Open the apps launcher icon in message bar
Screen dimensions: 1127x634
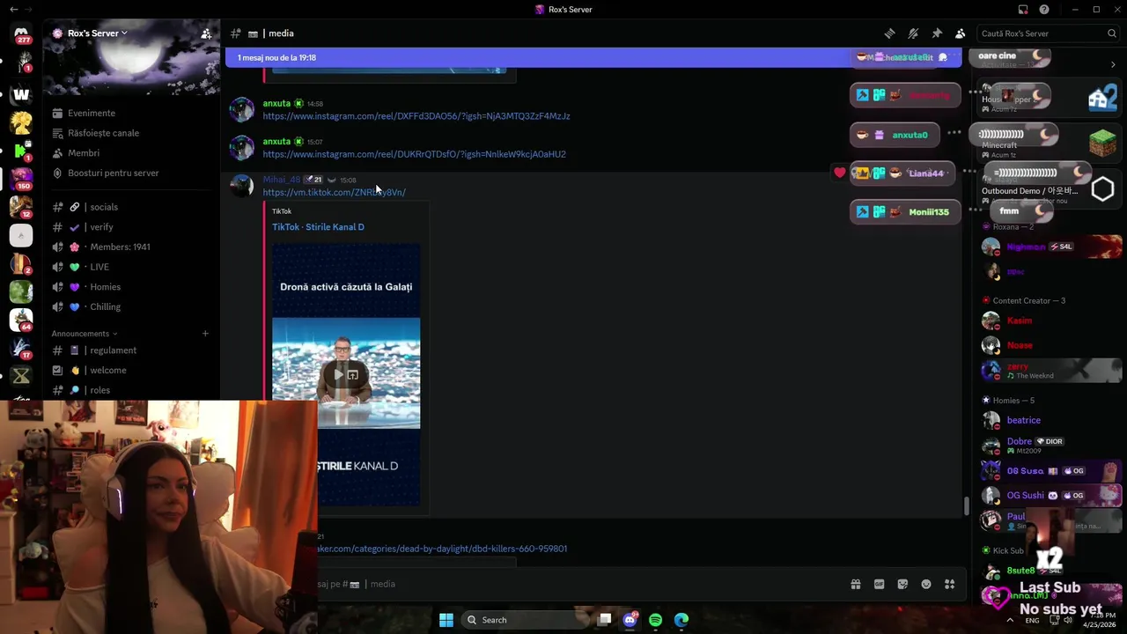coord(949,584)
